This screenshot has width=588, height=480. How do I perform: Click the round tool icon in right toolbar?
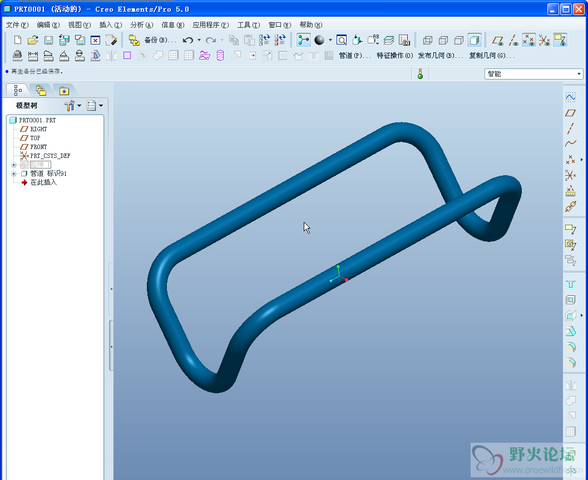tap(570, 347)
